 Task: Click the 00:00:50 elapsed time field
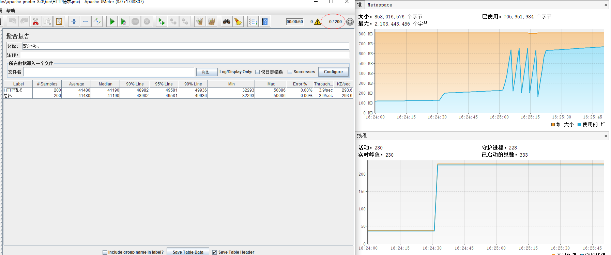[x=295, y=22]
